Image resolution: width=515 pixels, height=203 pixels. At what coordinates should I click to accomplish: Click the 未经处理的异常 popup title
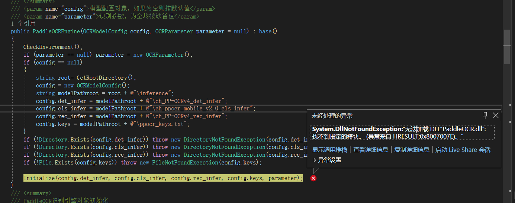tap(332, 116)
